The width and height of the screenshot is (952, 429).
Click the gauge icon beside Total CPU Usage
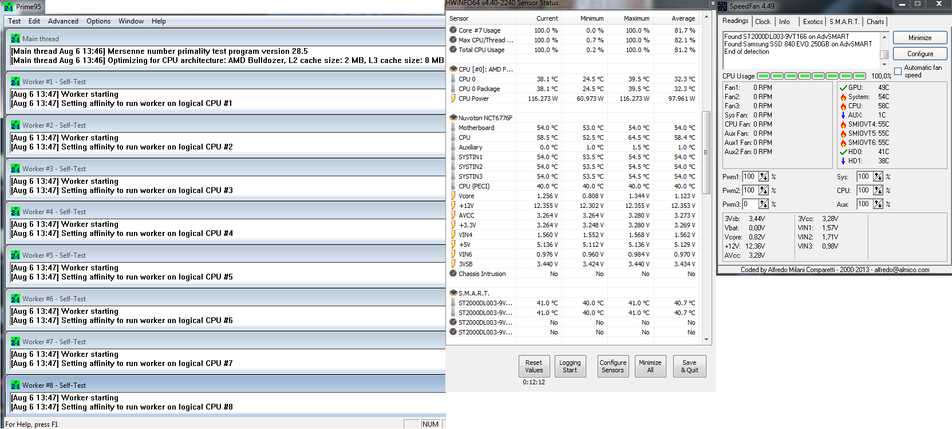coord(453,50)
